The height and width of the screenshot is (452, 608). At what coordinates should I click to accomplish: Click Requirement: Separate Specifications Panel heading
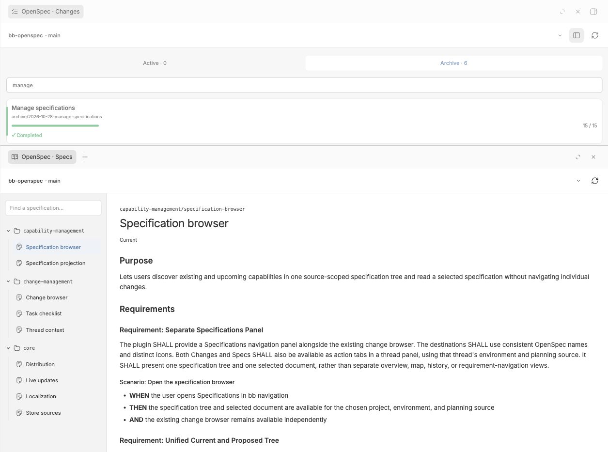(x=191, y=330)
